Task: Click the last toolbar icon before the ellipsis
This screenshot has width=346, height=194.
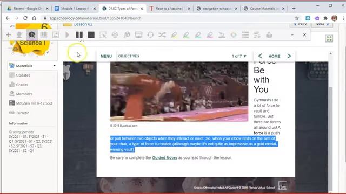Action: [269, 34]
